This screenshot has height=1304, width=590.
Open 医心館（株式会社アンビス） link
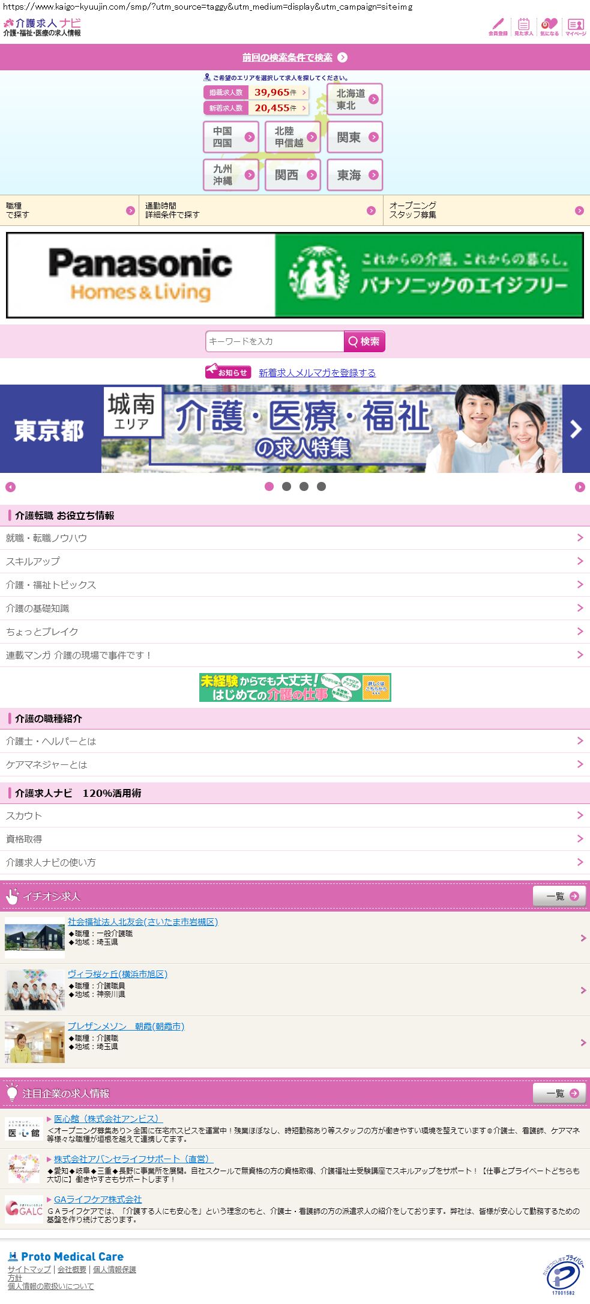(x=108, y=1118)
